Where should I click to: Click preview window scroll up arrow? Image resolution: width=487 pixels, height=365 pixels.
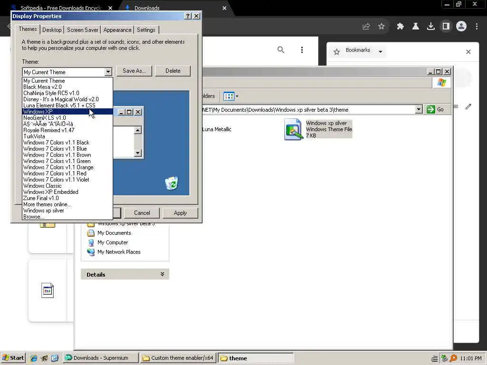click(x=137, y=130)
